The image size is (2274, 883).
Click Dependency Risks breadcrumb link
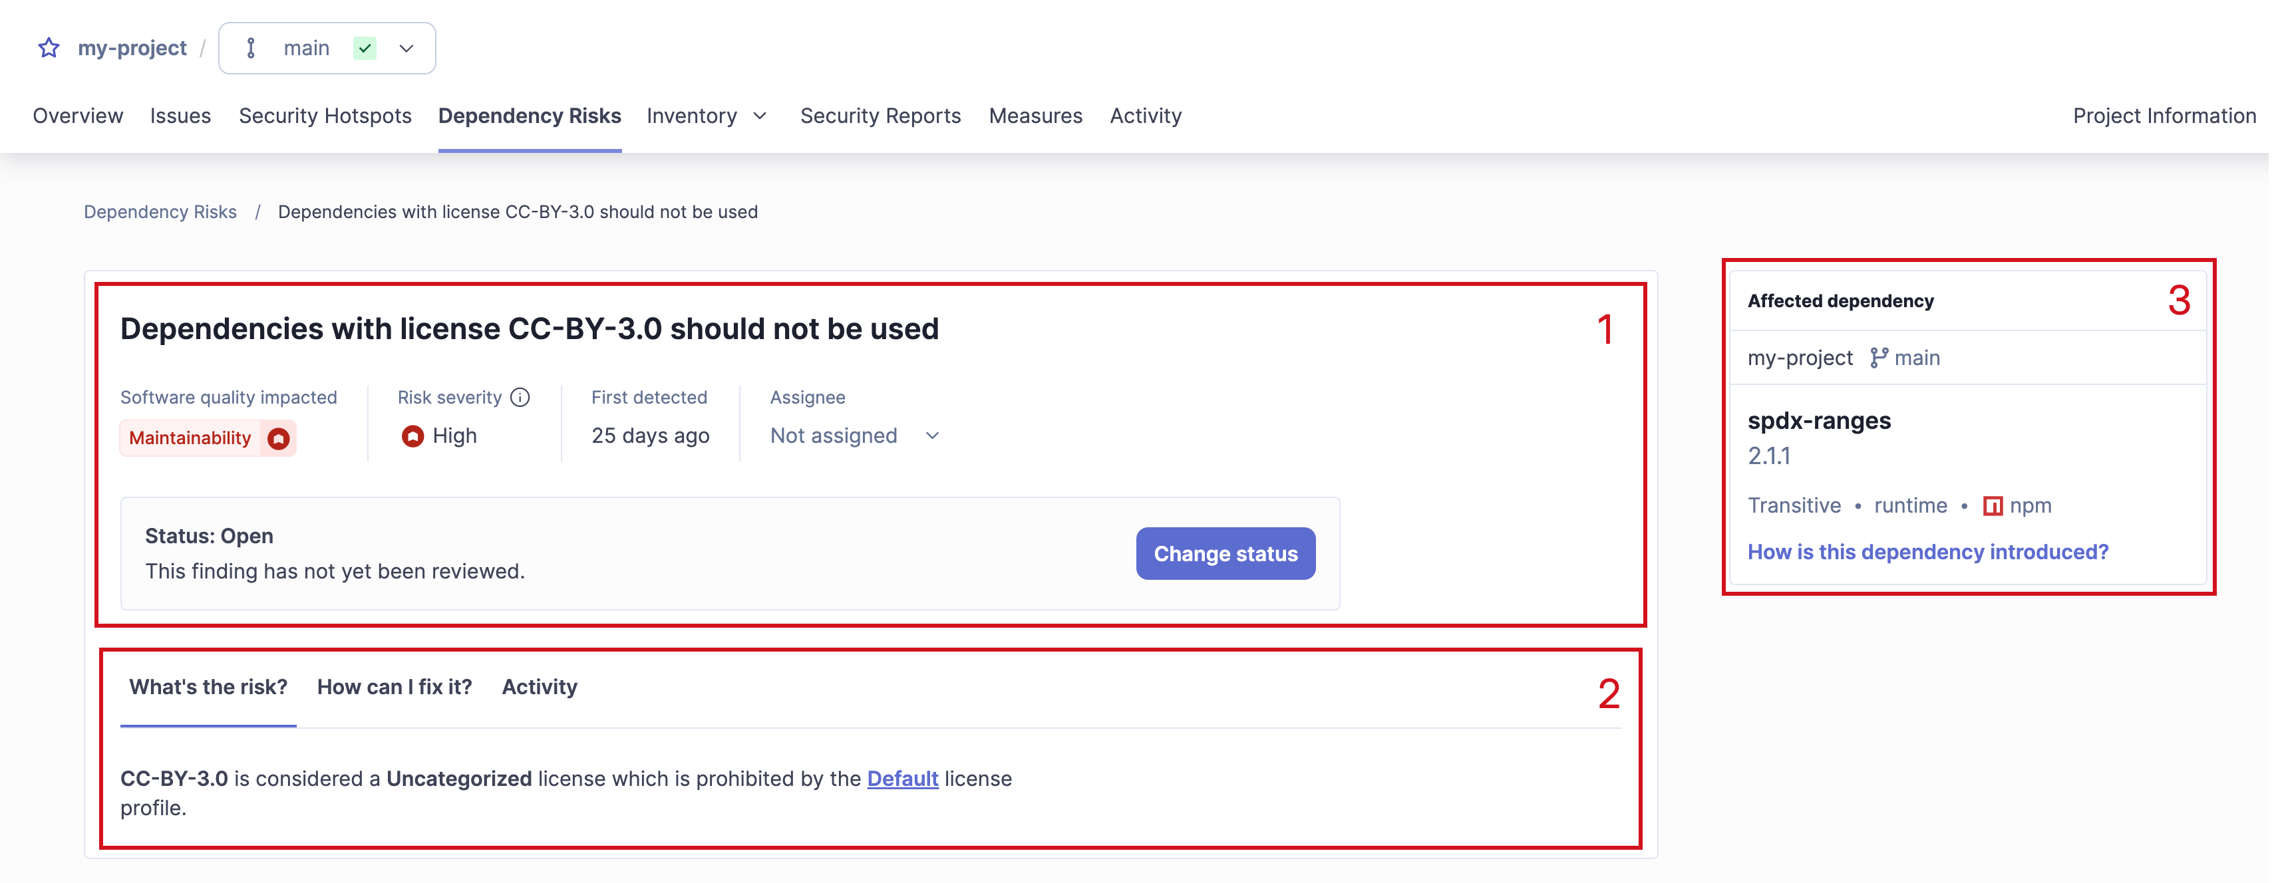160,211
